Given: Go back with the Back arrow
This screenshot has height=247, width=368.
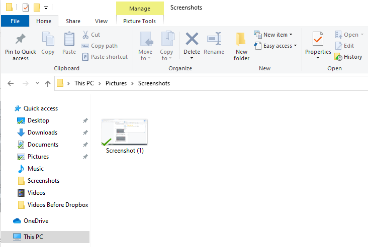Looking at the screenshot, I should (x=11, y=83).
